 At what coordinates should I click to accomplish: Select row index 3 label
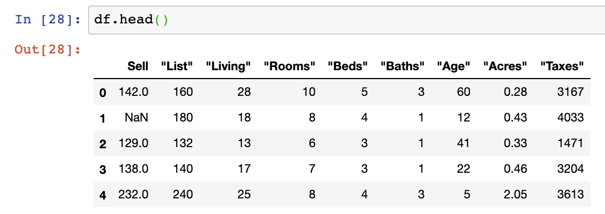tap(103, 169)
